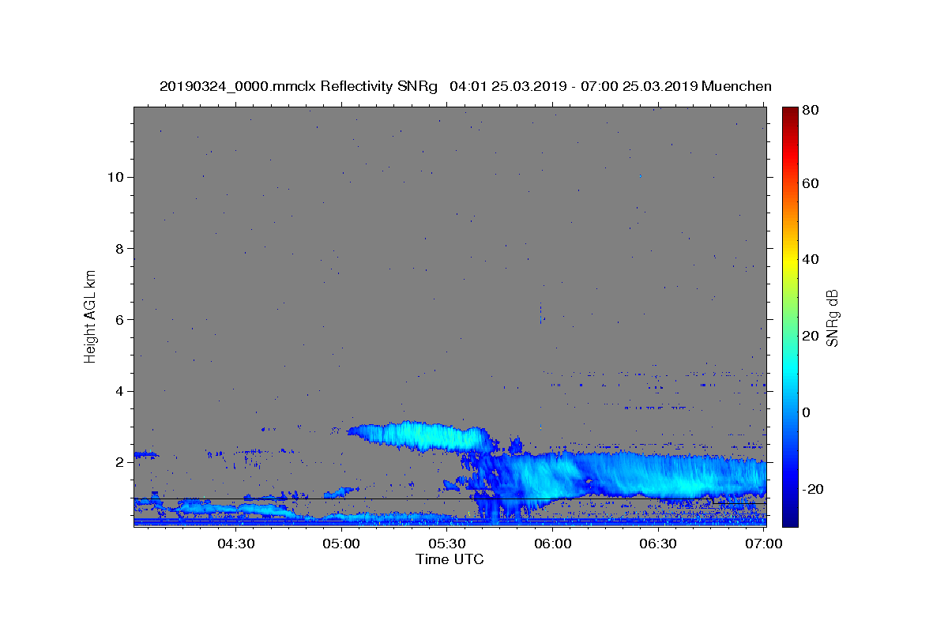Screen dimensions: 948x632
Task: Click the colorbar value 60
Action: pyautogui.click(x=811, y=183)
